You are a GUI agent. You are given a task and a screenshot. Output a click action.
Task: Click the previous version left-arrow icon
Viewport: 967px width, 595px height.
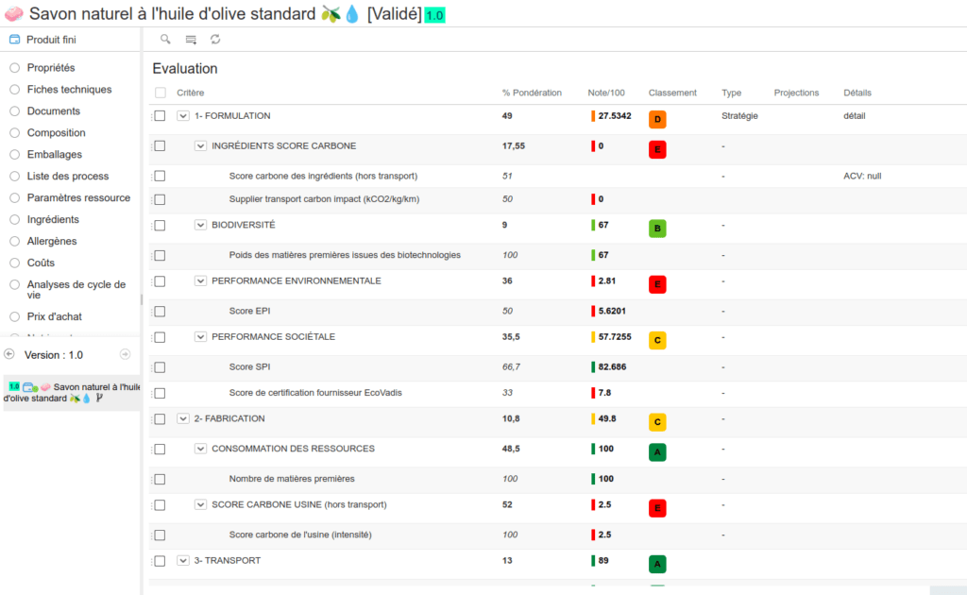[x=9, y=354]
